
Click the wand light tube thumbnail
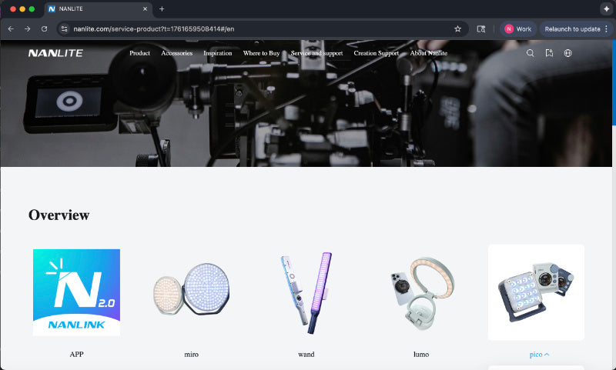coord(306,292)
